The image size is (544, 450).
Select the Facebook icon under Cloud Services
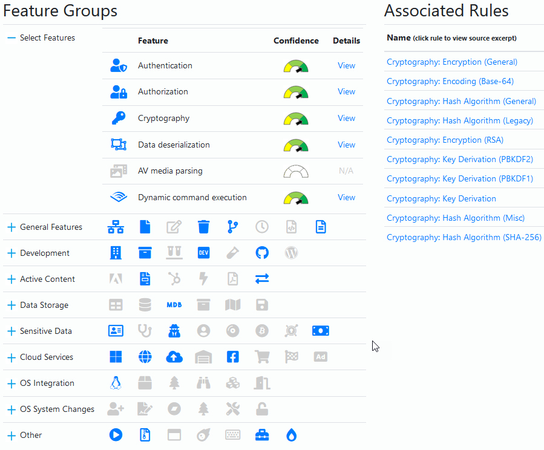[x=233, y=357]
